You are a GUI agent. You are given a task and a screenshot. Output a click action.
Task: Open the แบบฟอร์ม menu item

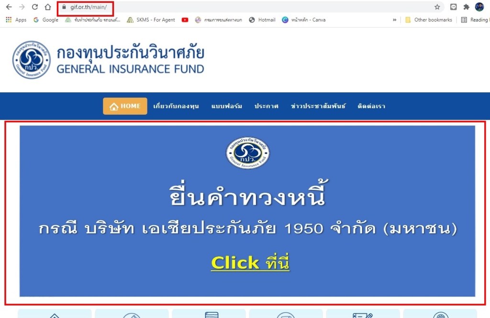[x=226, y=106]
